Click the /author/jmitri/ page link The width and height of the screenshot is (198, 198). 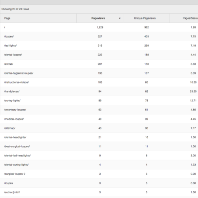[12, 192]
